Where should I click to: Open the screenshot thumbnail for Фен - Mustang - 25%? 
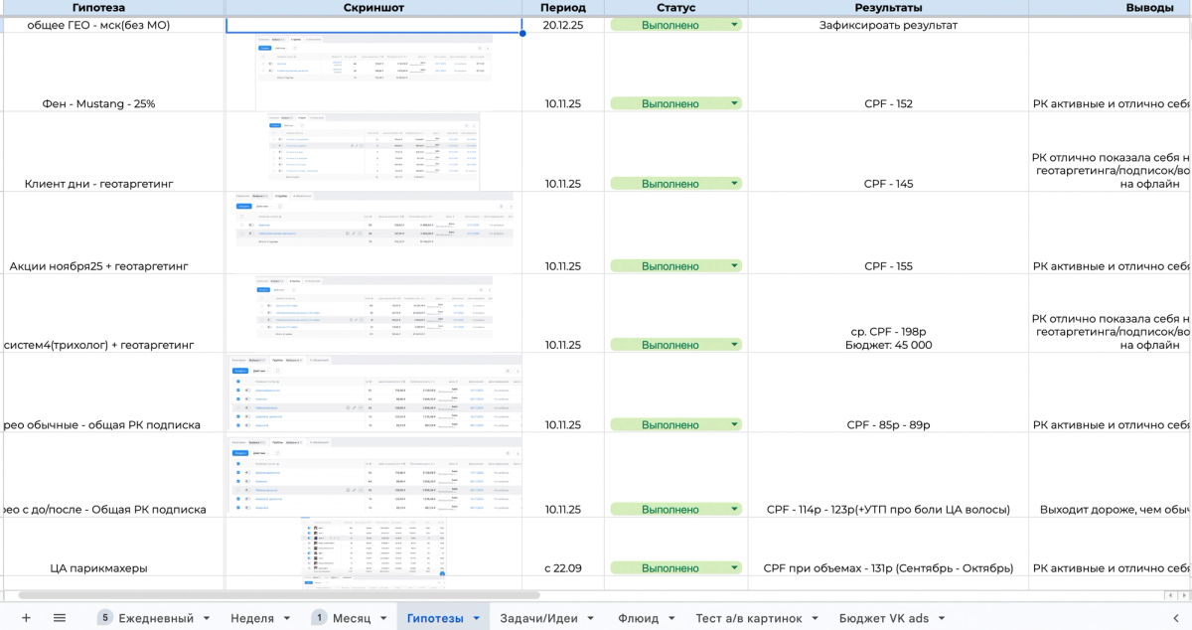point(374,72)
